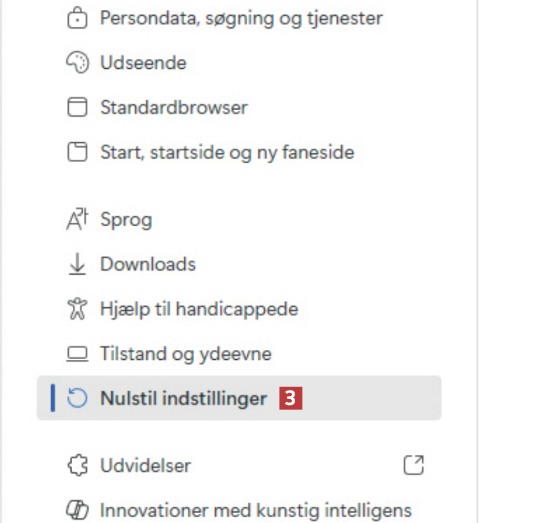Select Start, startside og ny faneside
Image resolution: width=551 pixels, height=523 pixels.
pos(227,153)
